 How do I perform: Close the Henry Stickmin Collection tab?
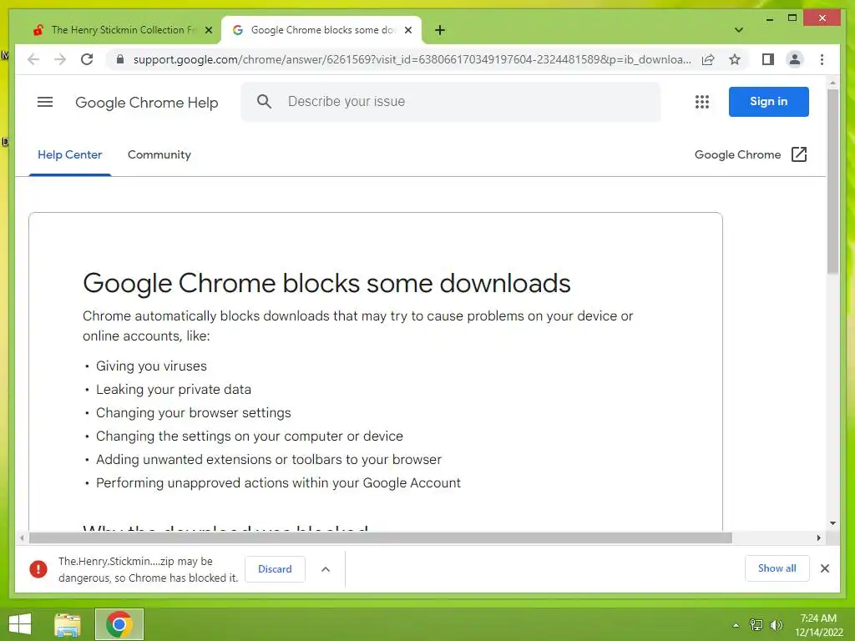pyautogui.click(x=208, y=30)
